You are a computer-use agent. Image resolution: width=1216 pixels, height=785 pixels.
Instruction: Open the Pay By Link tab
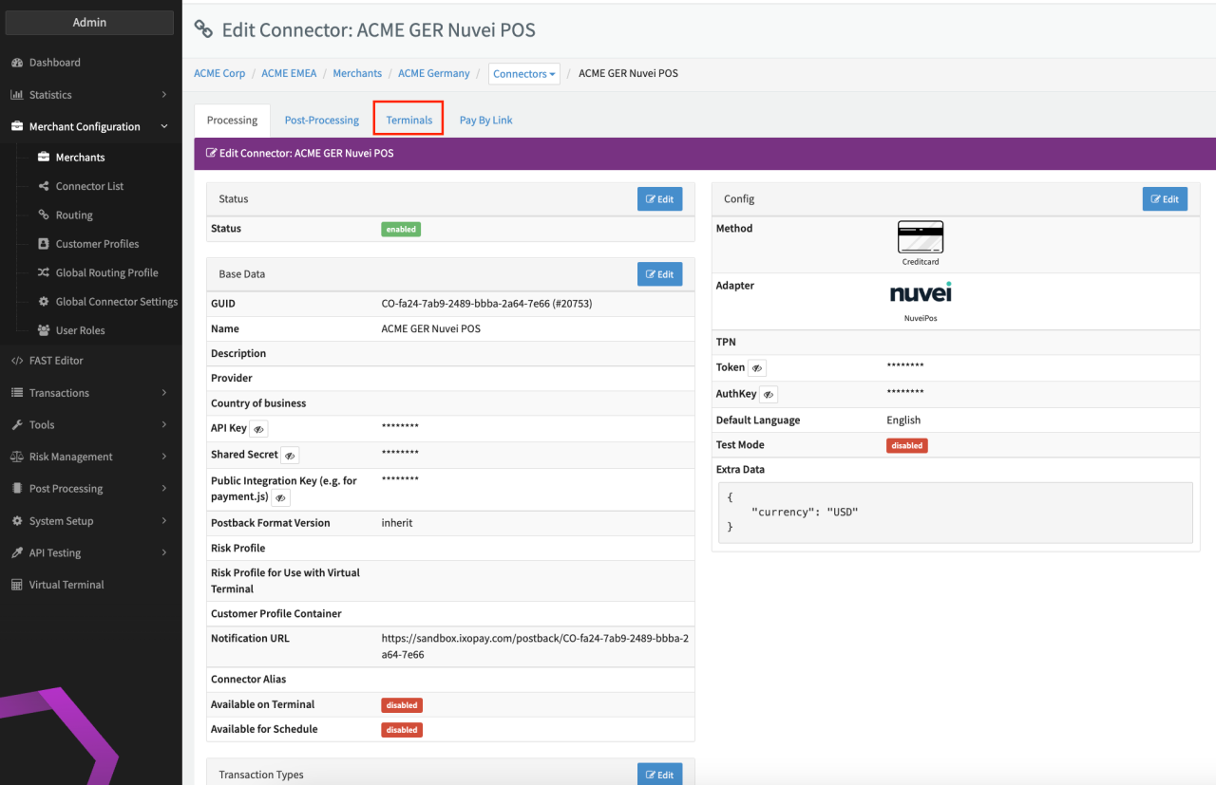485,121
